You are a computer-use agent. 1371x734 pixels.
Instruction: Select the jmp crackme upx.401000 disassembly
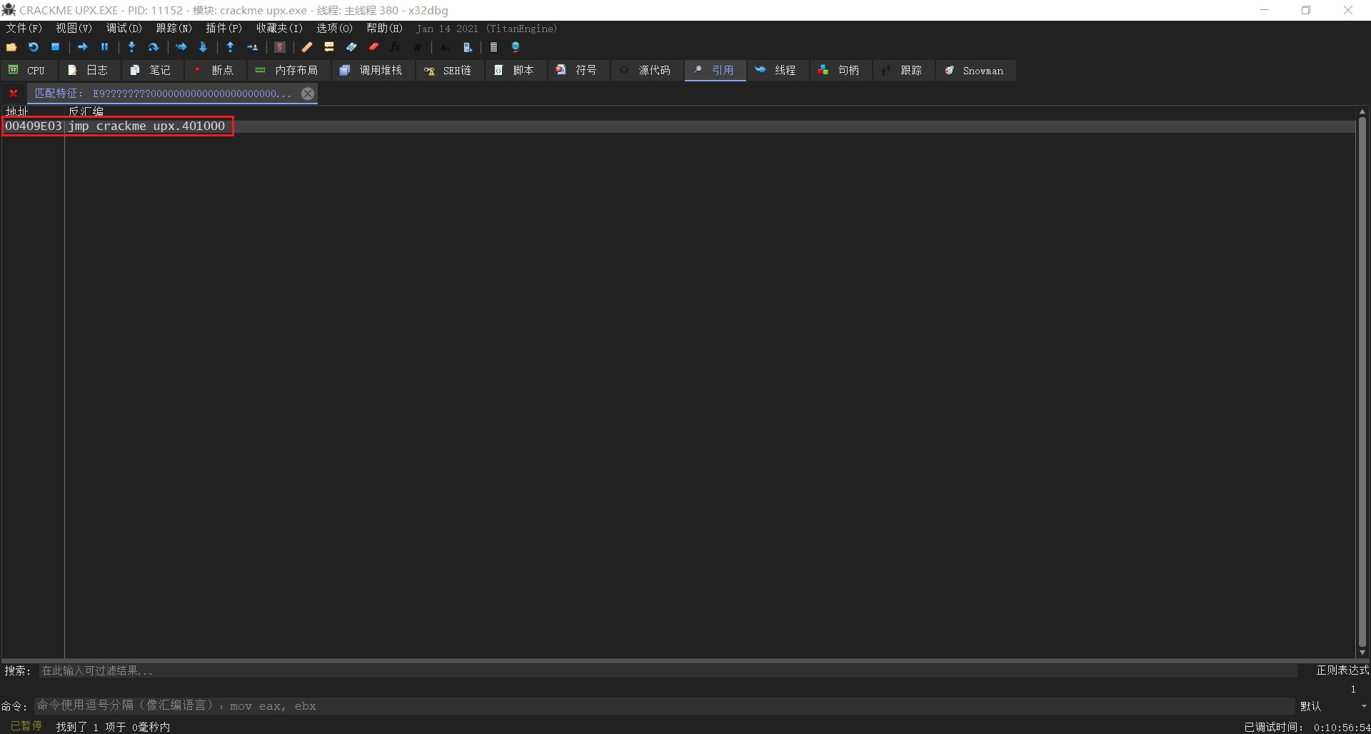tap(146, 126)
